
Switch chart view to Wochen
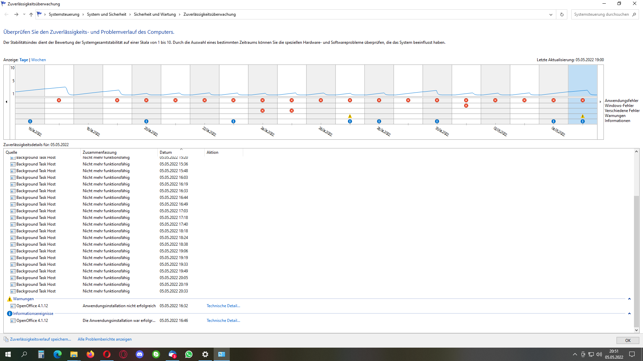[39, 60]
